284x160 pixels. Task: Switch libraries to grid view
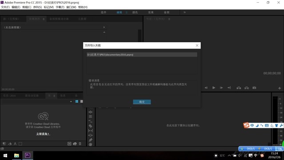pyautogui.click(x=77, y=101)
